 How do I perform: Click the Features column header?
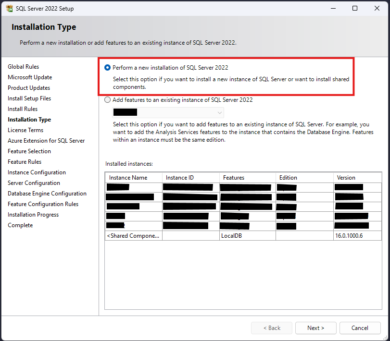point(247,178)
